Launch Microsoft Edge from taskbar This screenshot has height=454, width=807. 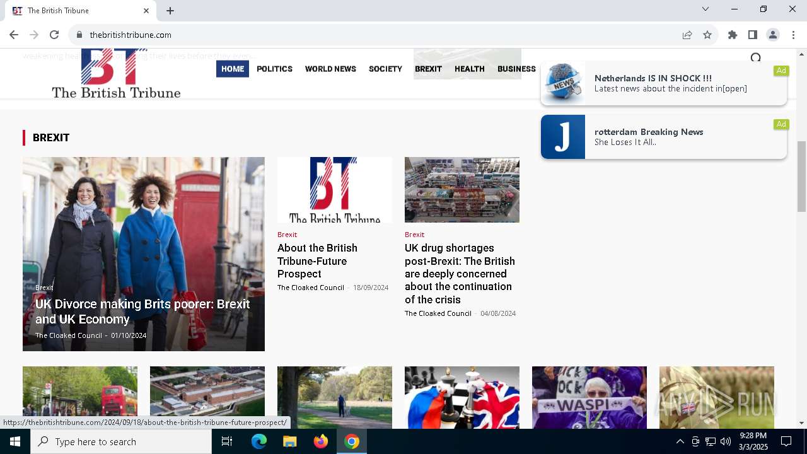click(x=259, y=441)
